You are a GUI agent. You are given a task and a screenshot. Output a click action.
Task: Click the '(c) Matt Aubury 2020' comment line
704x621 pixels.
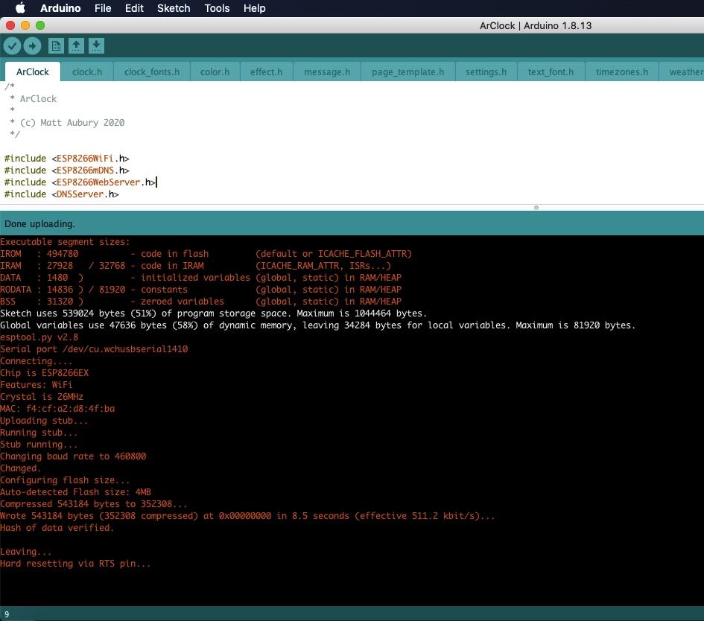tap(67, 123)
